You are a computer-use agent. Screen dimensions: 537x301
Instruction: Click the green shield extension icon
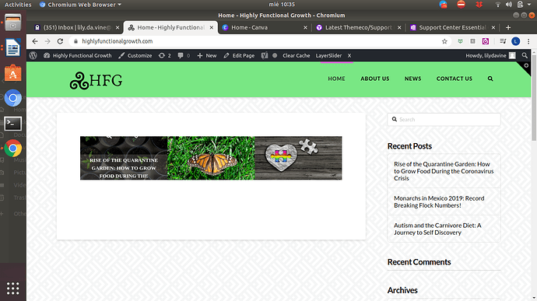pyautogui.click(x=460, y=41)
